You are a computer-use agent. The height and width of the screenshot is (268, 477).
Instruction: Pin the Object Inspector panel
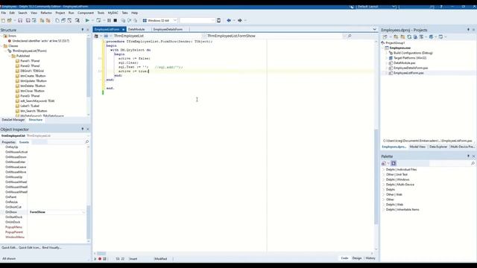pos(83,129)
